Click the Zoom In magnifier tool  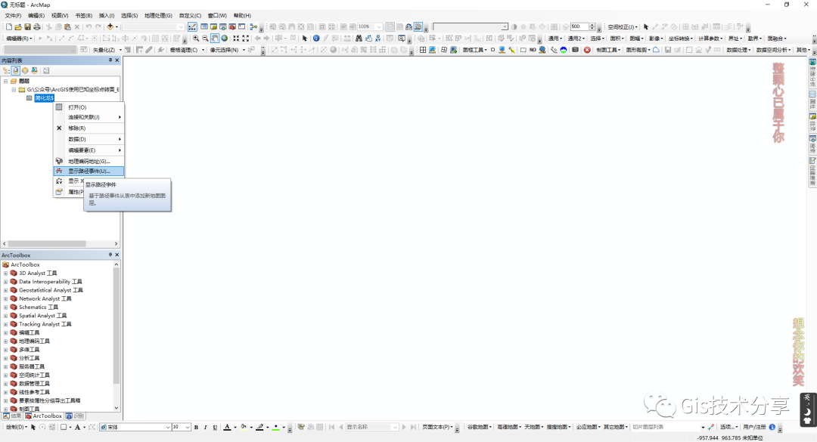(196, 38)
